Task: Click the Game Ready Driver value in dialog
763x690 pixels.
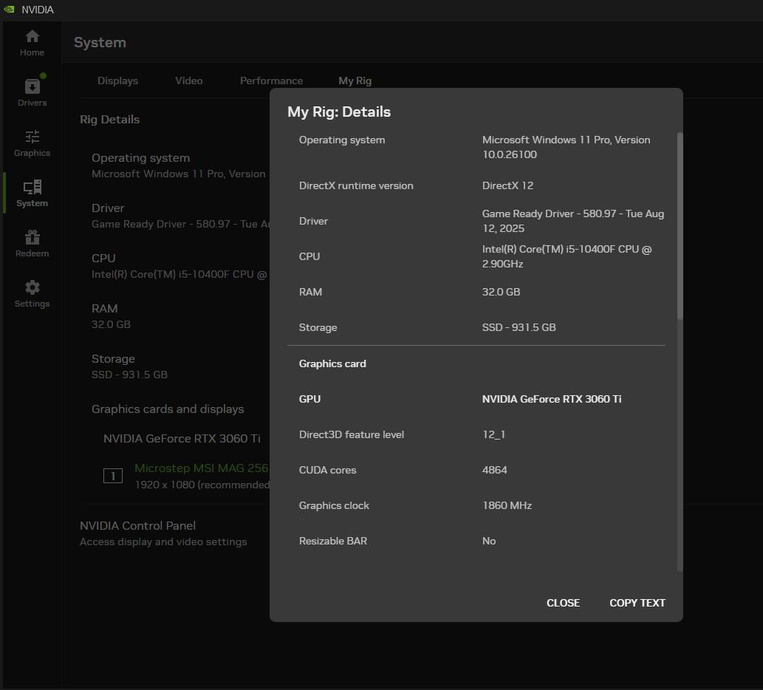Action: [572, 221]
